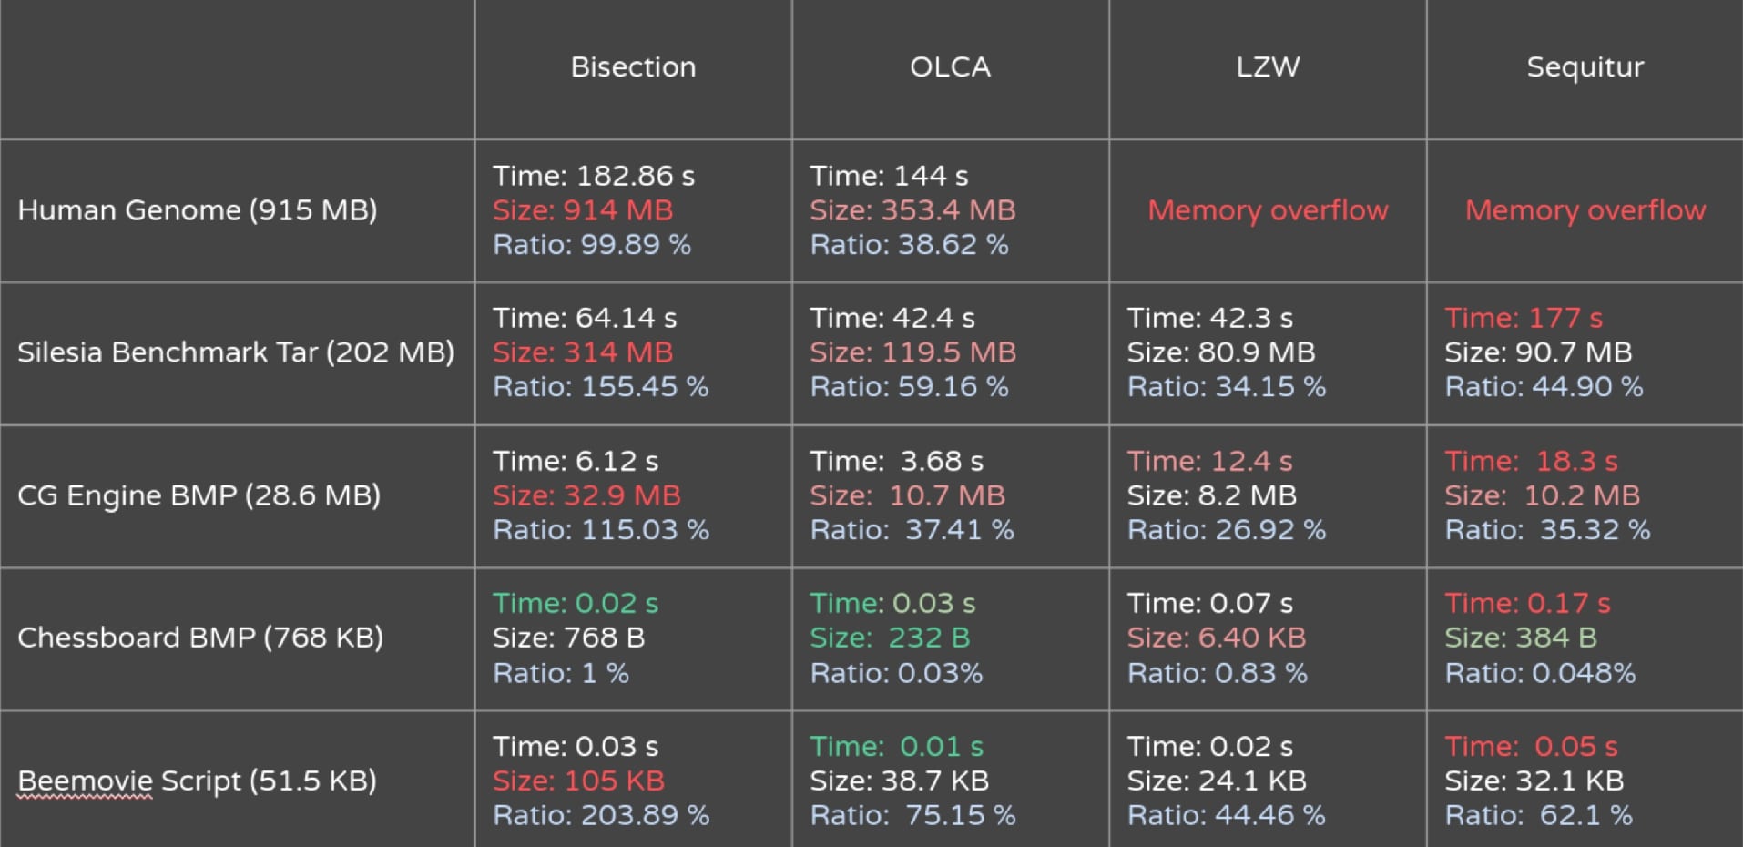Click the Sequitur Memory overflow cell
This screenshot has height=847, width=1743.
tap(1585, 210)
